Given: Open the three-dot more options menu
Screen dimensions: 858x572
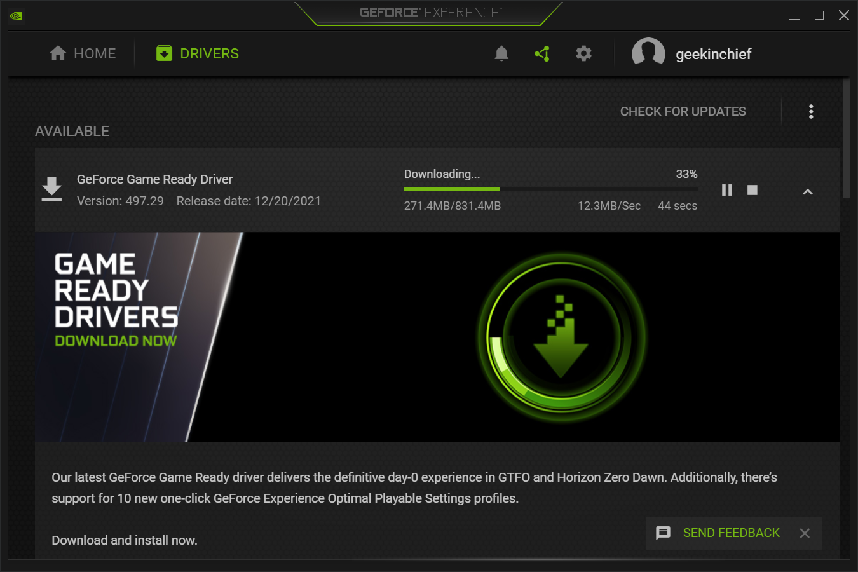Looking at the screenshot, I should click(811, 112).
